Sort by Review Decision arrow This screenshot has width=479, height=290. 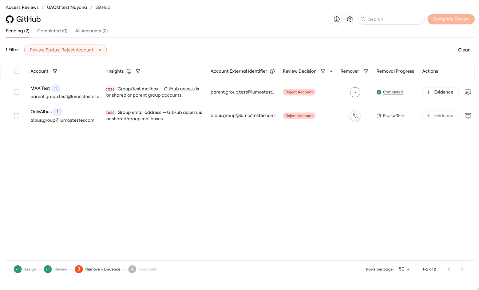click(x=331, y=71)
